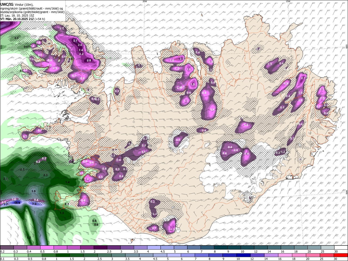Viewport: 348px width, 261px height.
Task: Pick the bright pink 0.5 swatch in the snow legend
Action: click(47, 248)
